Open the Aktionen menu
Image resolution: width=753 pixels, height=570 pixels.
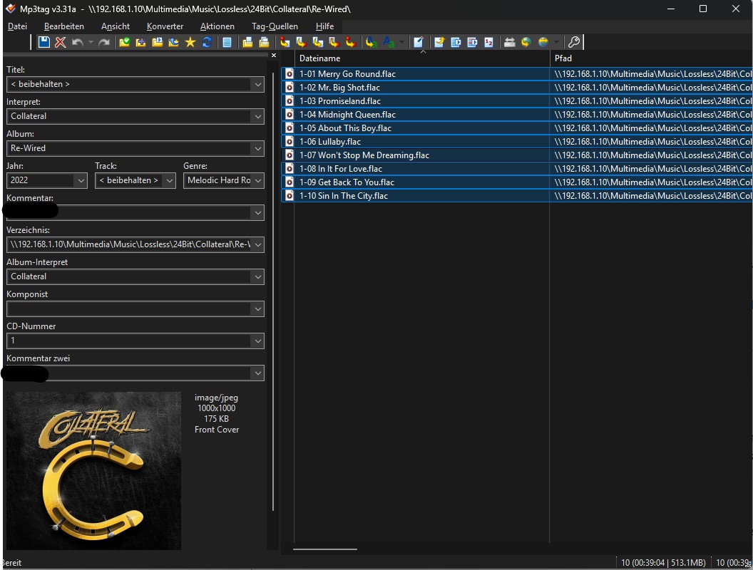click(217, 26)
